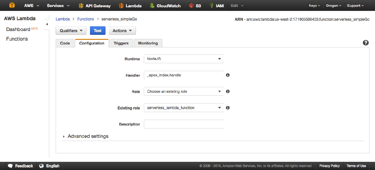The height and width of the screenshot is (170, 375).
Task: Open the Services menu in top bar
Action: click(x=58, y=6)
